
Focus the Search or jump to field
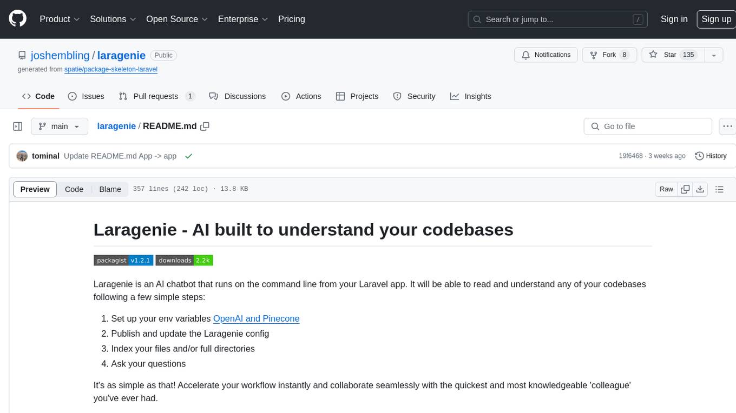click(558, 19)
